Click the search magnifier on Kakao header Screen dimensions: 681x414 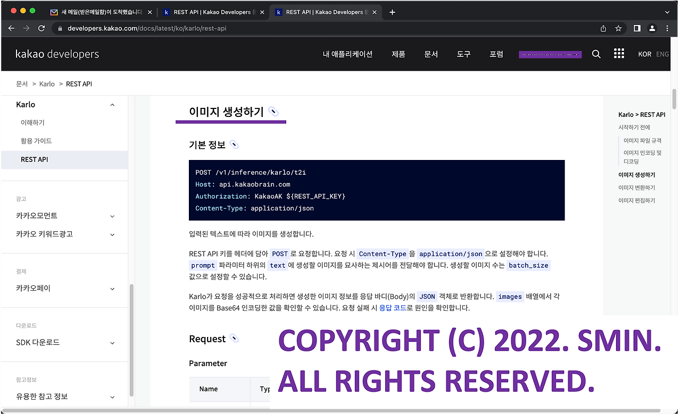[x=596, y=54]
